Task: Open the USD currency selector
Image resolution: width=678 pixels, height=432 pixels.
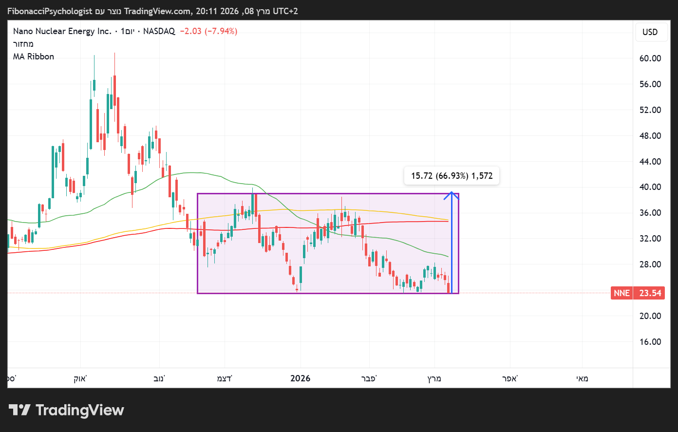Action: (x=650, y=32)
